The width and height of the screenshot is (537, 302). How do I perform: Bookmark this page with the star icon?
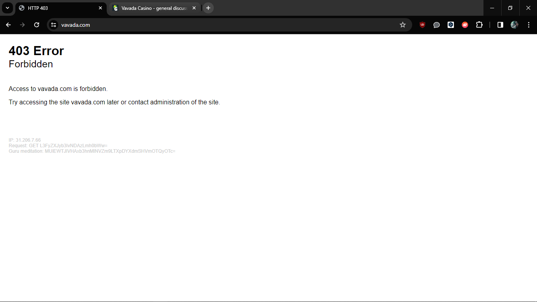[402, 25]
